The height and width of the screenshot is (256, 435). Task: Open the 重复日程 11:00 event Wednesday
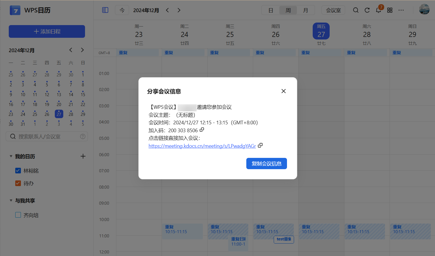point(238,244)
